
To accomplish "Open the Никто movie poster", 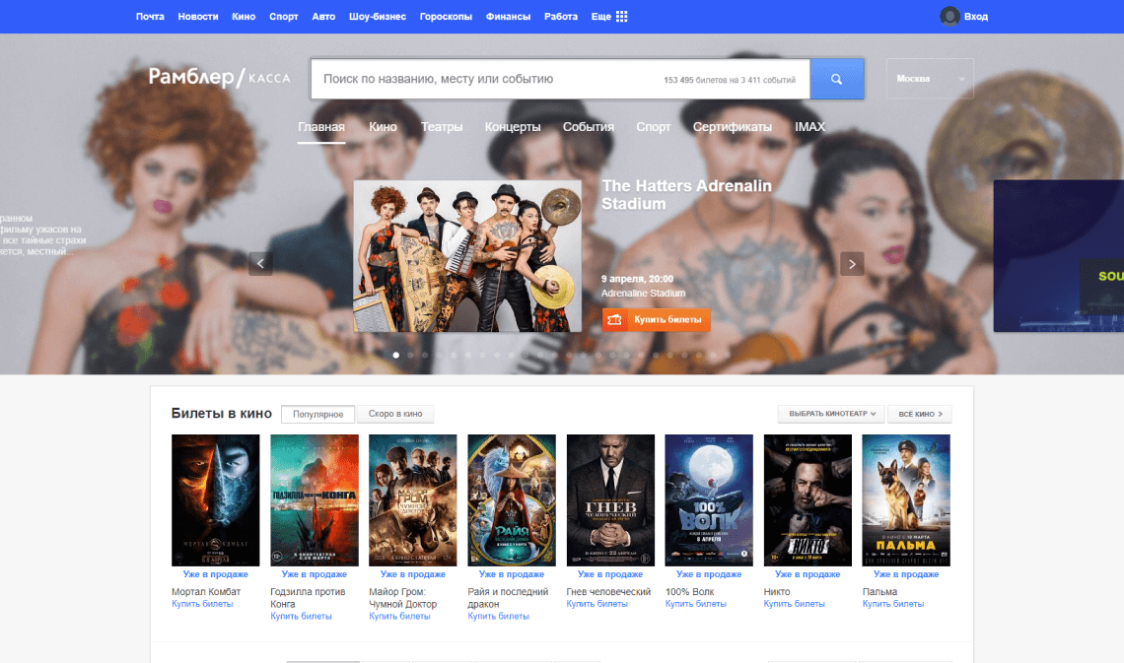I will 808,500.
